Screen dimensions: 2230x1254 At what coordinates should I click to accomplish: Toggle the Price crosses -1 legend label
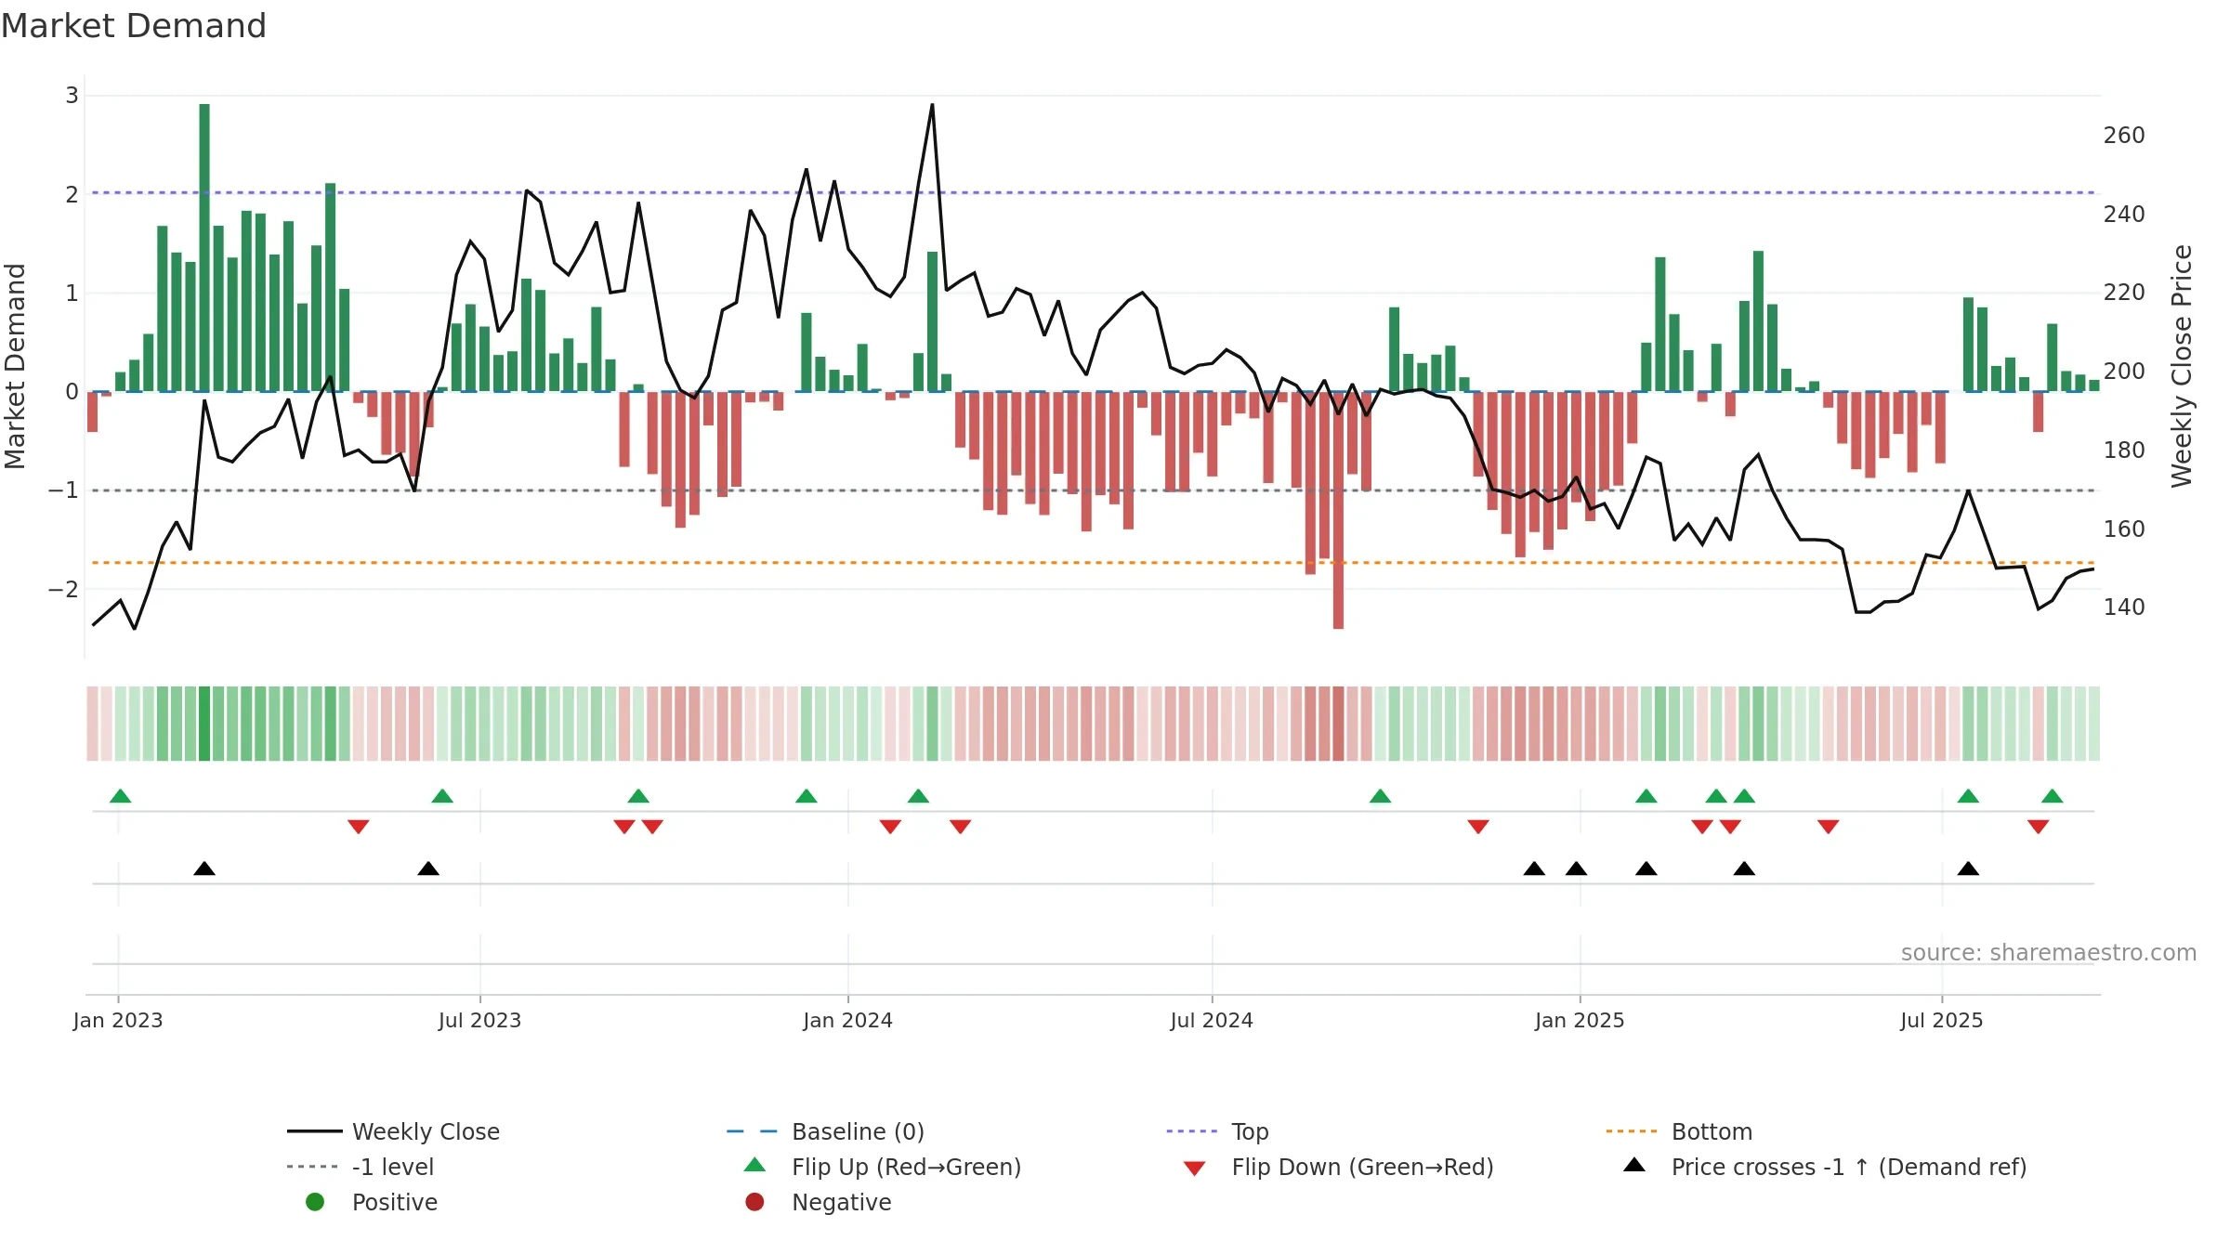1849,1167
